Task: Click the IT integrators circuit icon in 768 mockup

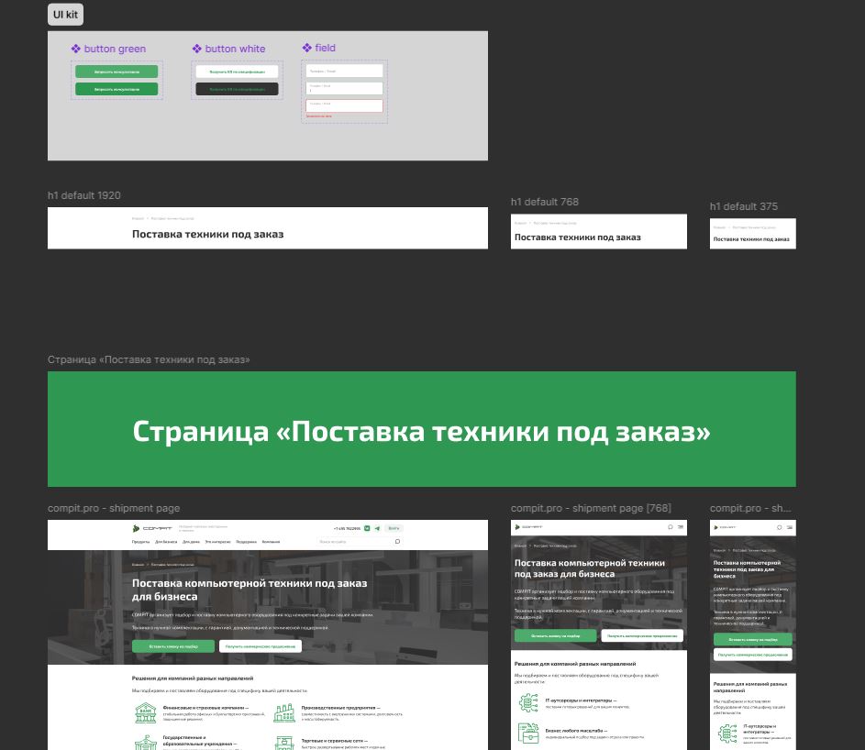Action: (x=528, y=702)
